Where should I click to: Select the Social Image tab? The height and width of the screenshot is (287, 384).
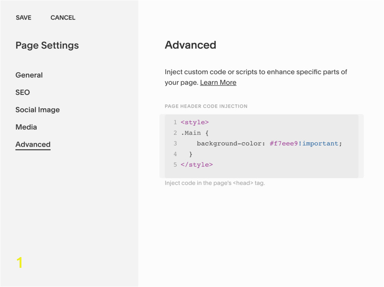tap(38, 110)
